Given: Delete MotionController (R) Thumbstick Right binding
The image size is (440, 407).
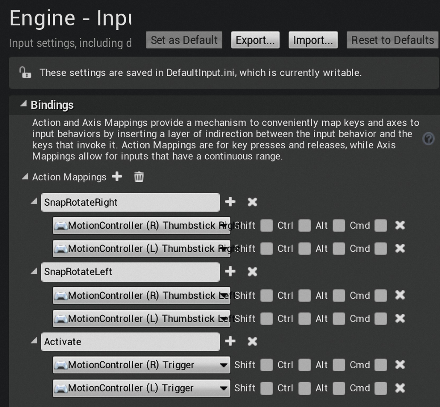Looking at the screenshot, I should pyautogui.click(x=400, y=225).
